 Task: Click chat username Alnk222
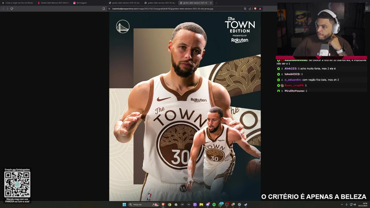[291, 68]
